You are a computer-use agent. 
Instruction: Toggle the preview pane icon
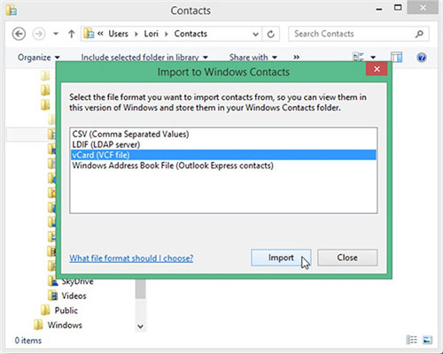[396, 58]
